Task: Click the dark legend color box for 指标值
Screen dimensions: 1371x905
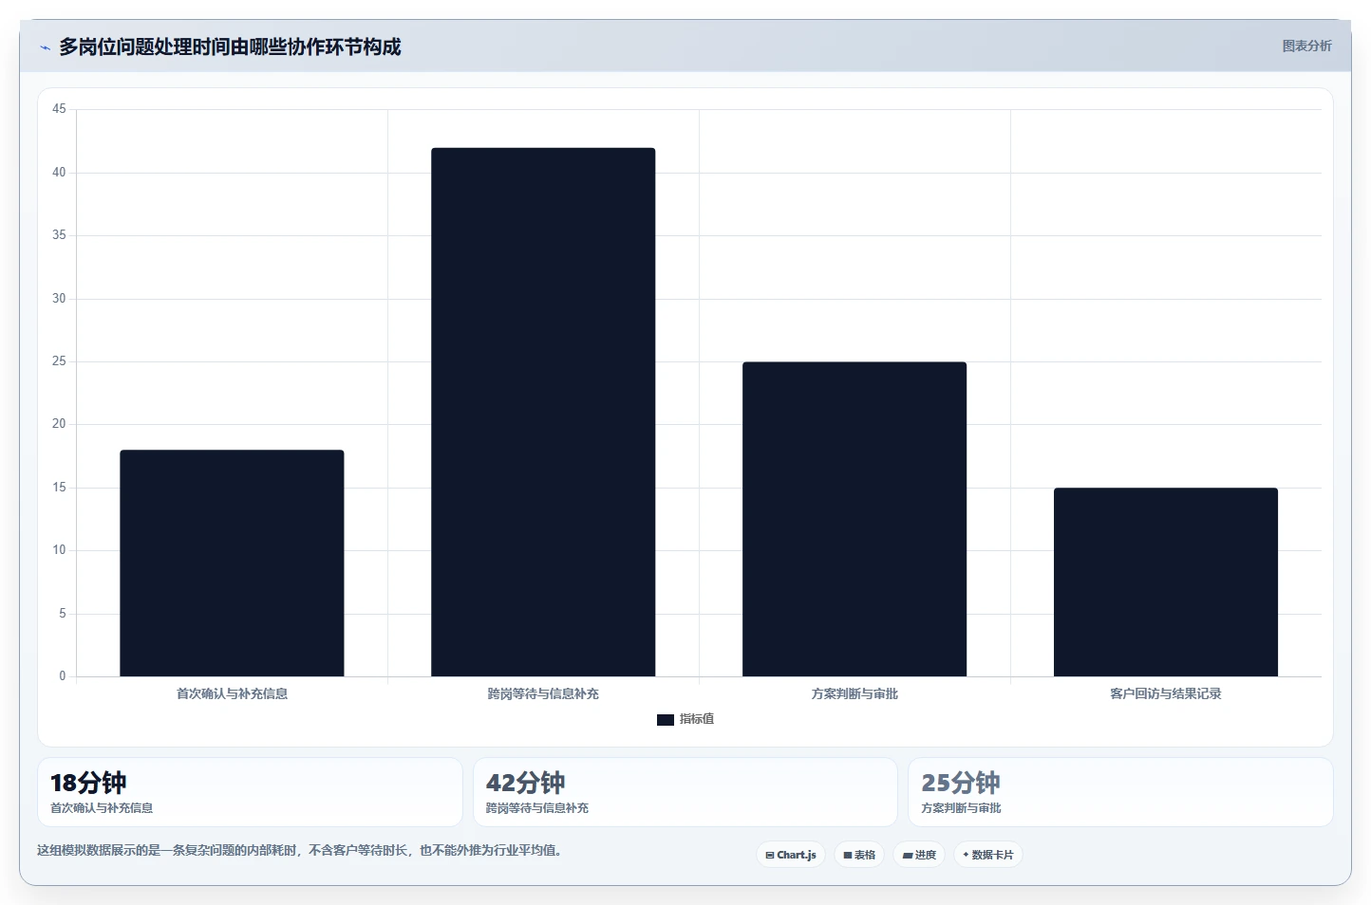Action: pos(666,720)
